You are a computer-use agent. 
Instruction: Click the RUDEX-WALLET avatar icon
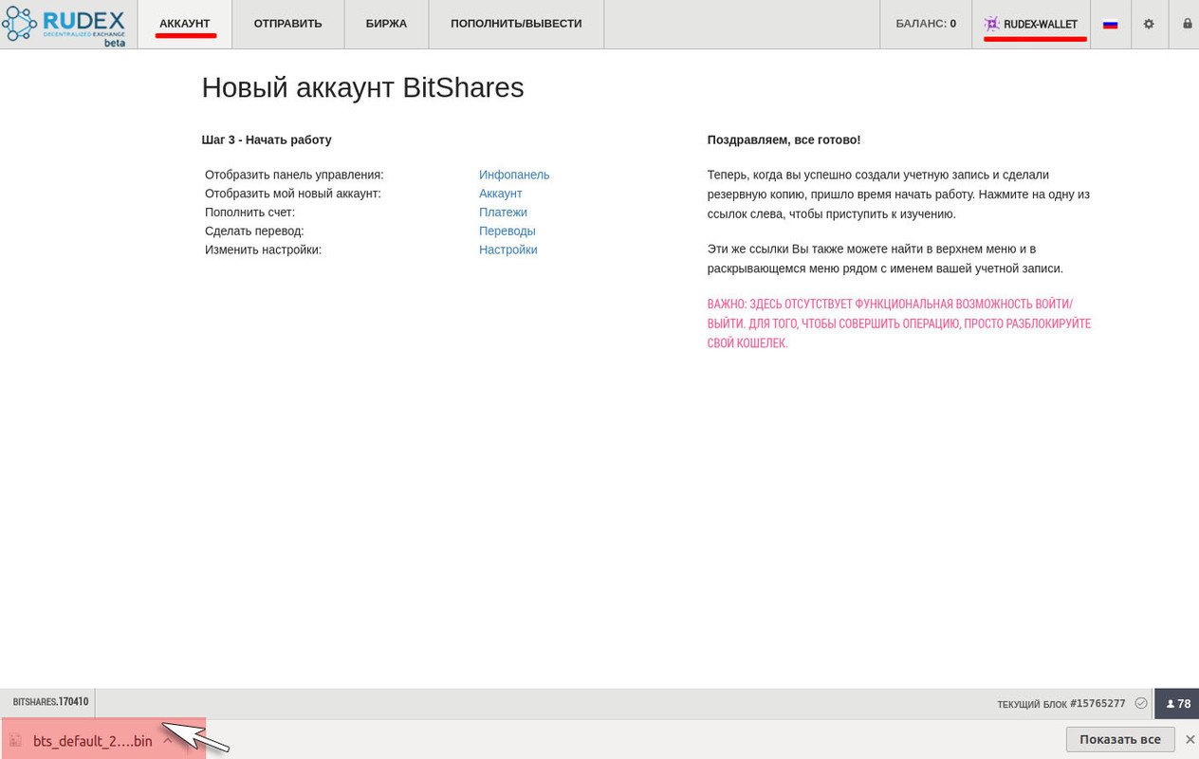(991, 24)
